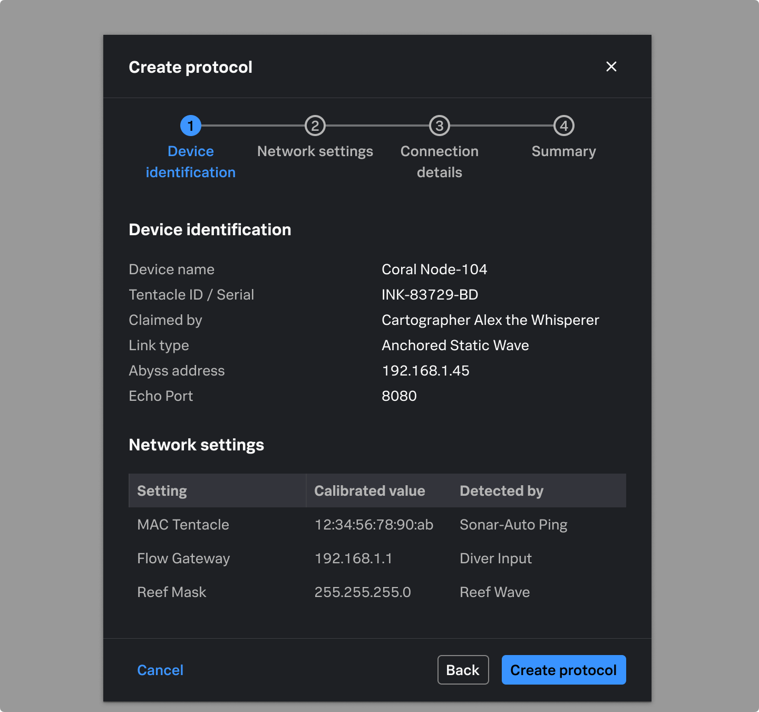Cancel the protocol creation
Screen dimensions: 759x712
pos(160,670)
